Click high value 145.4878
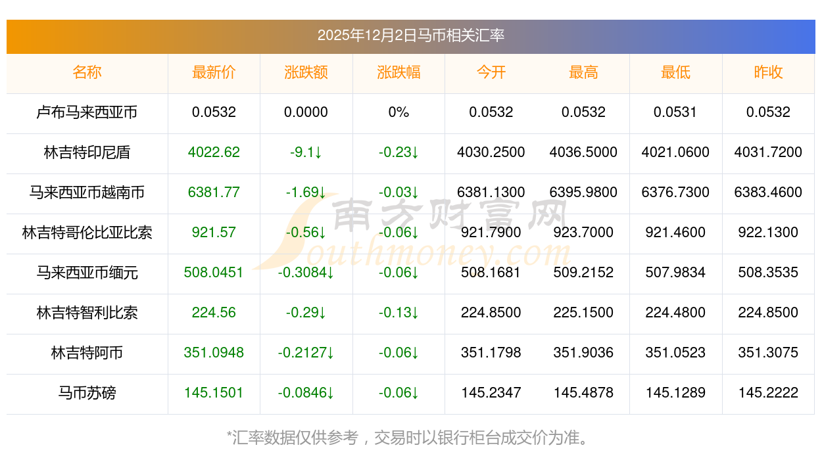The image size is (822, 458). click(x=583, y=393)
